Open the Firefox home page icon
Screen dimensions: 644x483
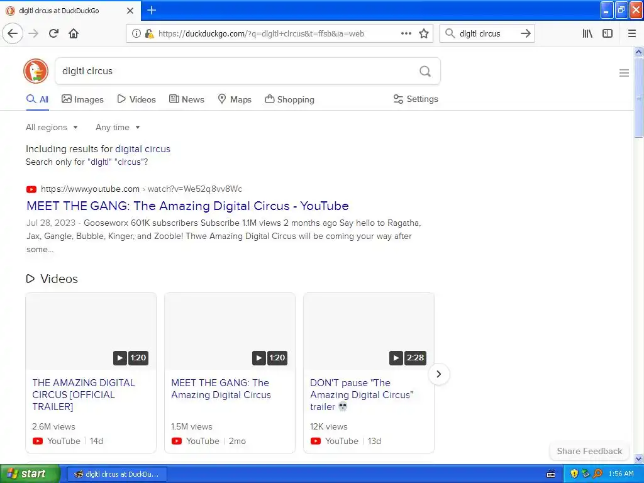point(74,33)
